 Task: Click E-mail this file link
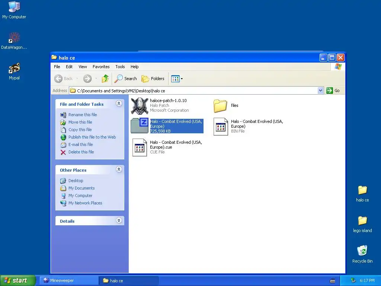(81, 144)
